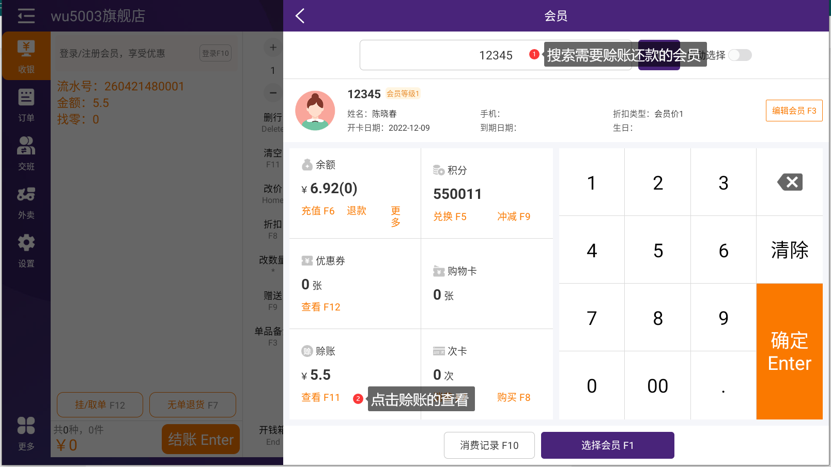Viewport: 831px width, 467px height.
Task: Open 消费记录 F10 records
Action: pos(489,445)
